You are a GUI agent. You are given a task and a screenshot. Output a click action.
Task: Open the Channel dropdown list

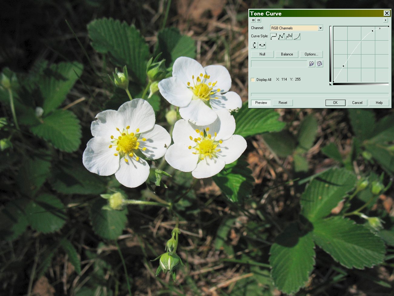(320, 28)
